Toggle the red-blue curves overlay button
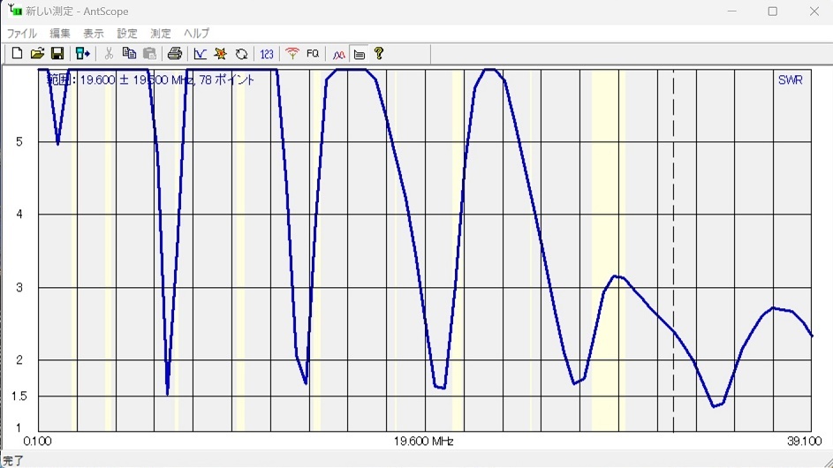The height and width of the screenshot is (468, 833). (x=338, y=54)
